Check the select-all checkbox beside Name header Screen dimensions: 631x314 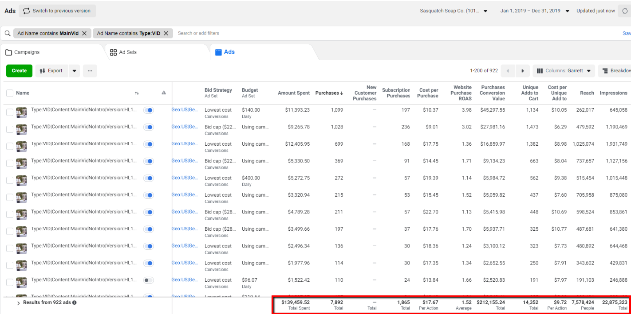10,93
